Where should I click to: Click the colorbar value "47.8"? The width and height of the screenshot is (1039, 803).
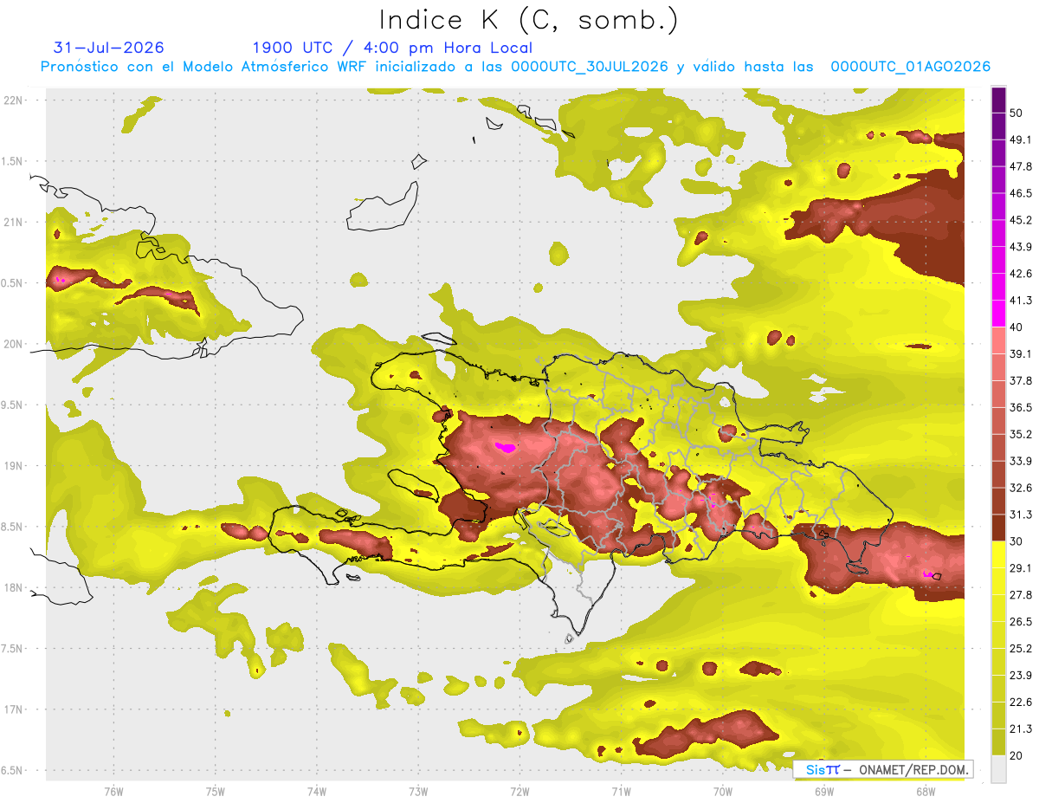(1020, 166)
